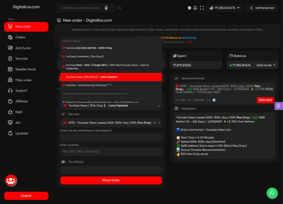Screen dimensions: 283x204
Task: Toggle fullscreen mode icon
Action: pyautogui.click(x=202, y=8)
